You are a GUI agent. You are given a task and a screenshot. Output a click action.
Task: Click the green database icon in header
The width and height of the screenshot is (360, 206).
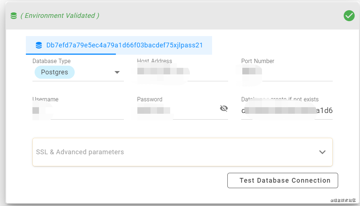point(13,16)
